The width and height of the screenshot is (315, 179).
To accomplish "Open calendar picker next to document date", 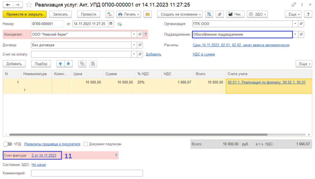I will pos(111,24).
